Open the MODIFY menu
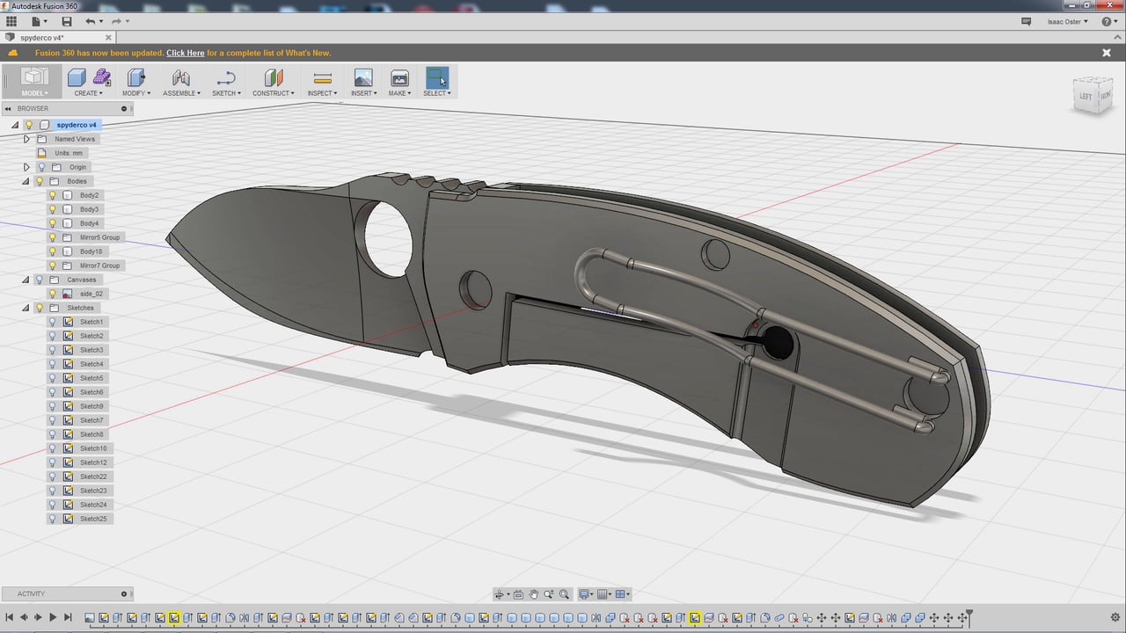Image resolution: width=1126 pixels, height=633 pixels. click(x=136, y=93)
